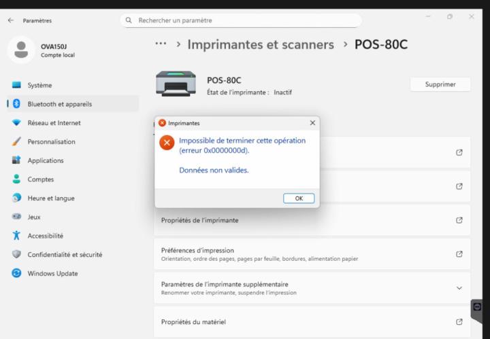Click the Système icon in sidebar
This screenshot has width=490, height=339.
[16, 86]
